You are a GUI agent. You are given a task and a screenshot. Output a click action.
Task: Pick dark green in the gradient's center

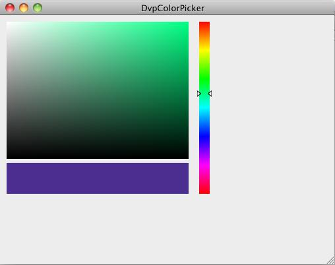(x=98, y=90)
